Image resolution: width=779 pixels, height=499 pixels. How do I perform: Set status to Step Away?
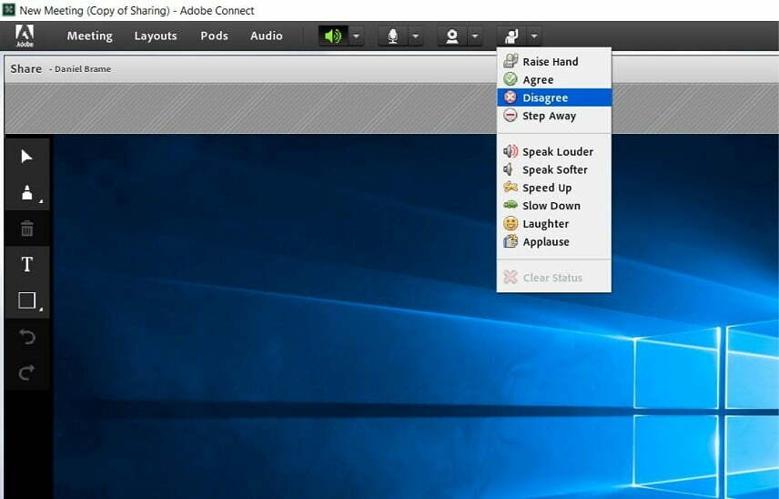(554, 116)
